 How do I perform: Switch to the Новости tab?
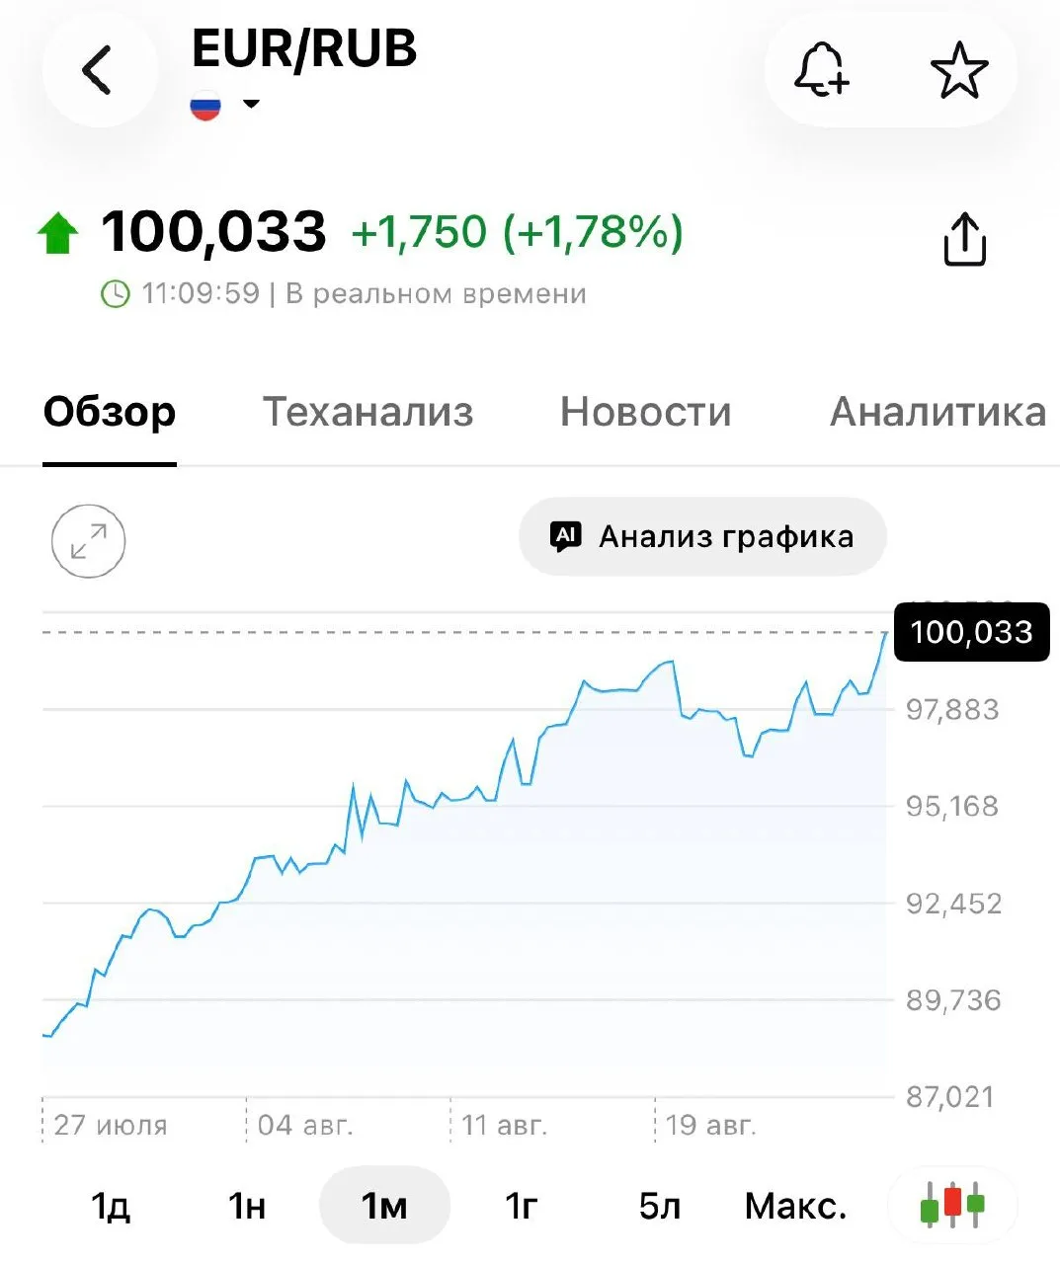point(646,412)
